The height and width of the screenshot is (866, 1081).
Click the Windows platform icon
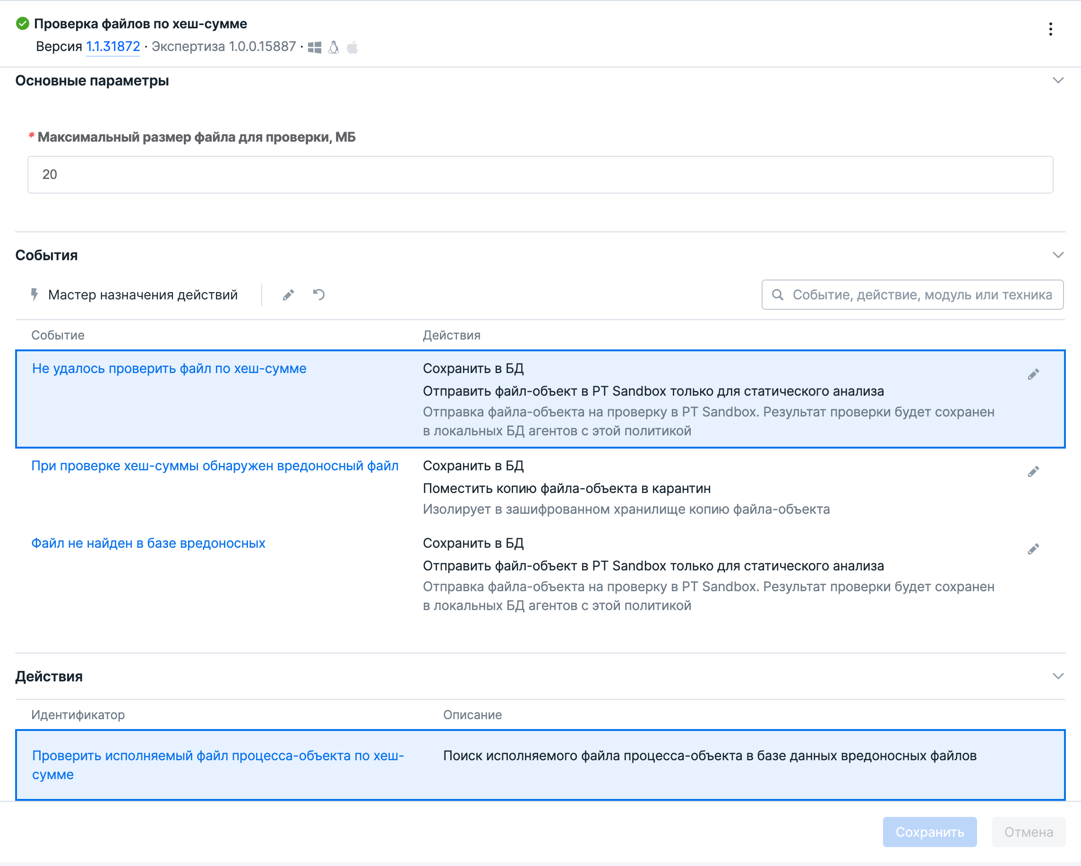(314, 48)
